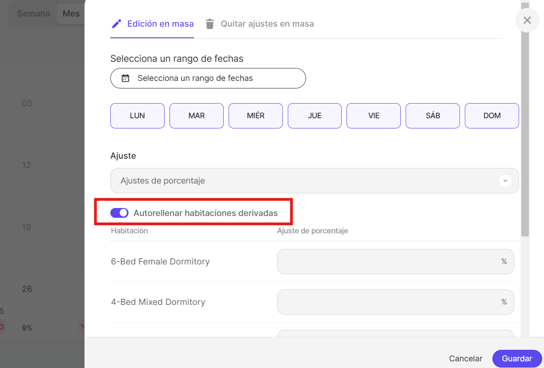Click the panel's vertical scrollbar

tap(525, 133)
